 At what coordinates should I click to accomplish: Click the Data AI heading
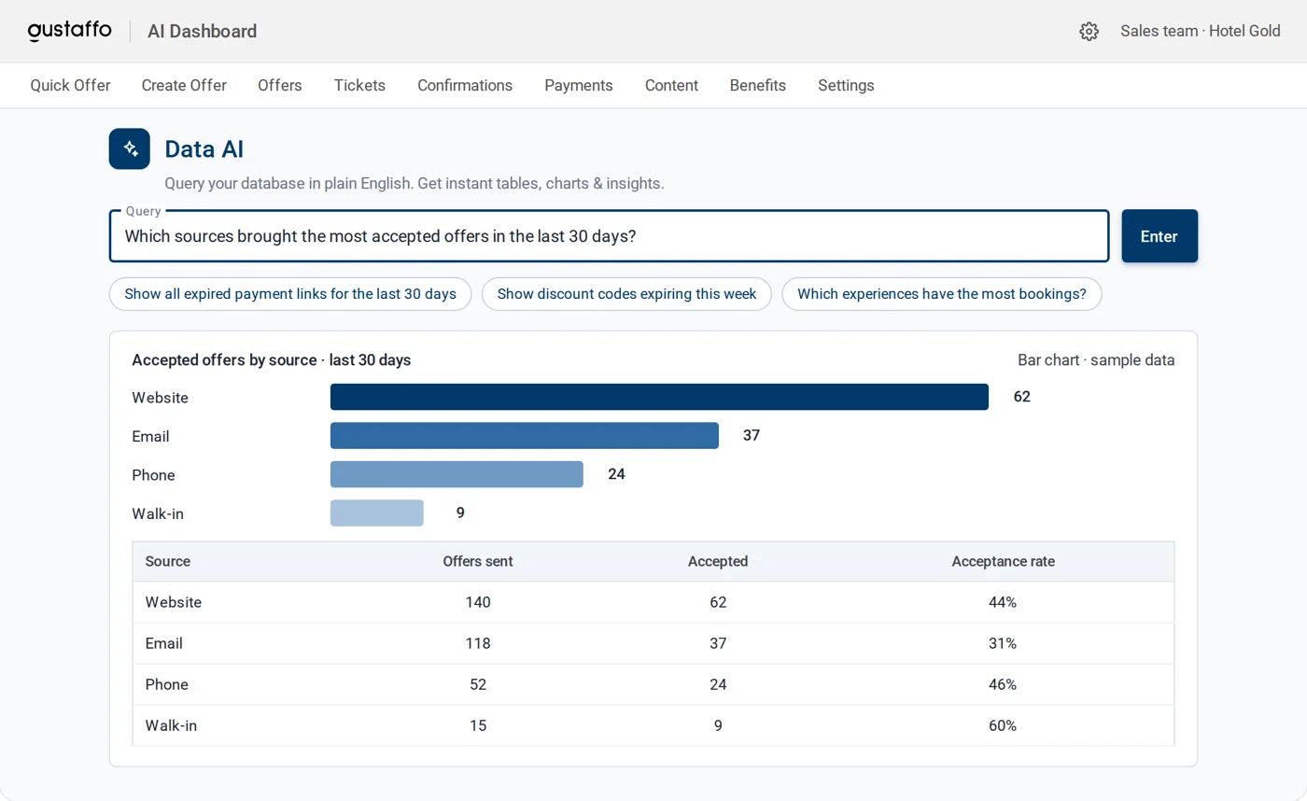(204, 149)
